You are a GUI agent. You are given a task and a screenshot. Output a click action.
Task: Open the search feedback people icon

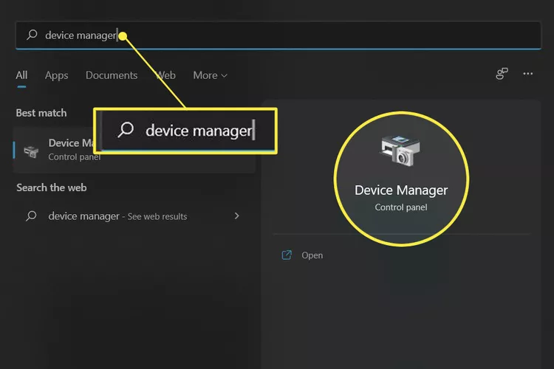(x=502, y=74)
